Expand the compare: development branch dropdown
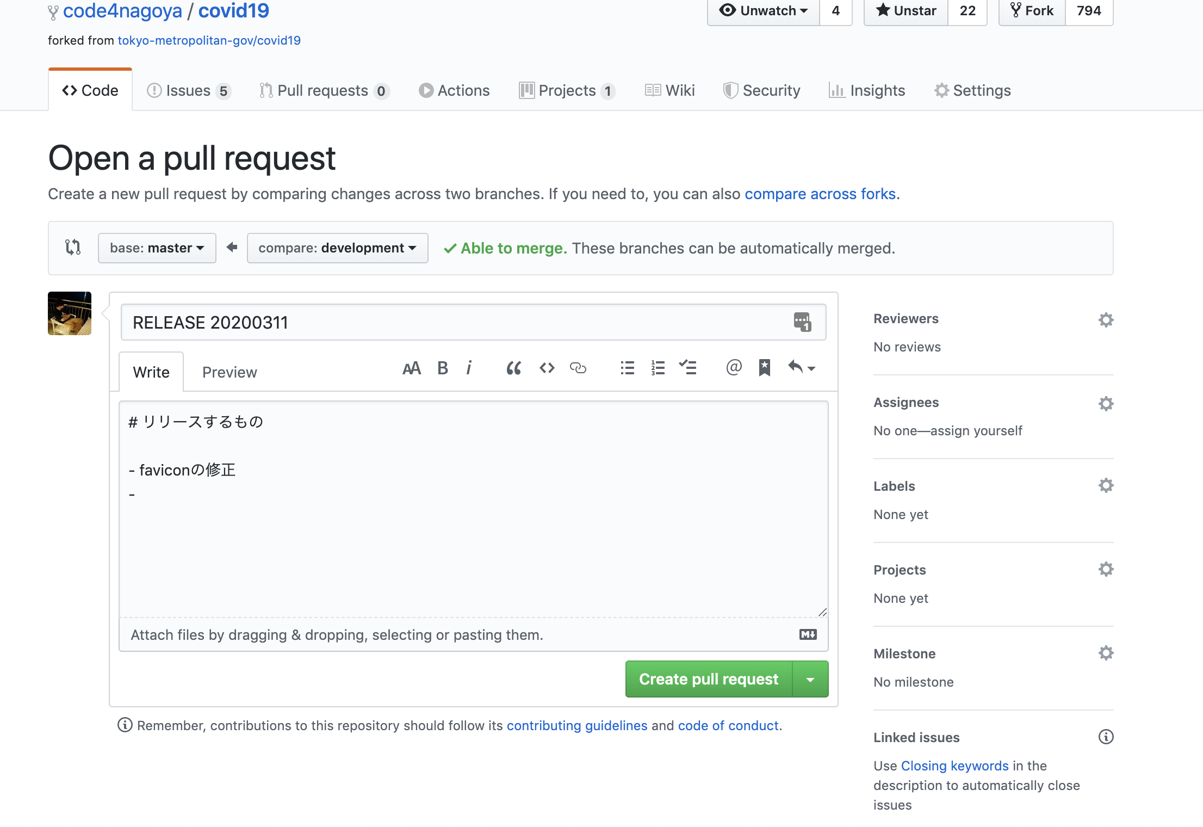 click(337, 248)
